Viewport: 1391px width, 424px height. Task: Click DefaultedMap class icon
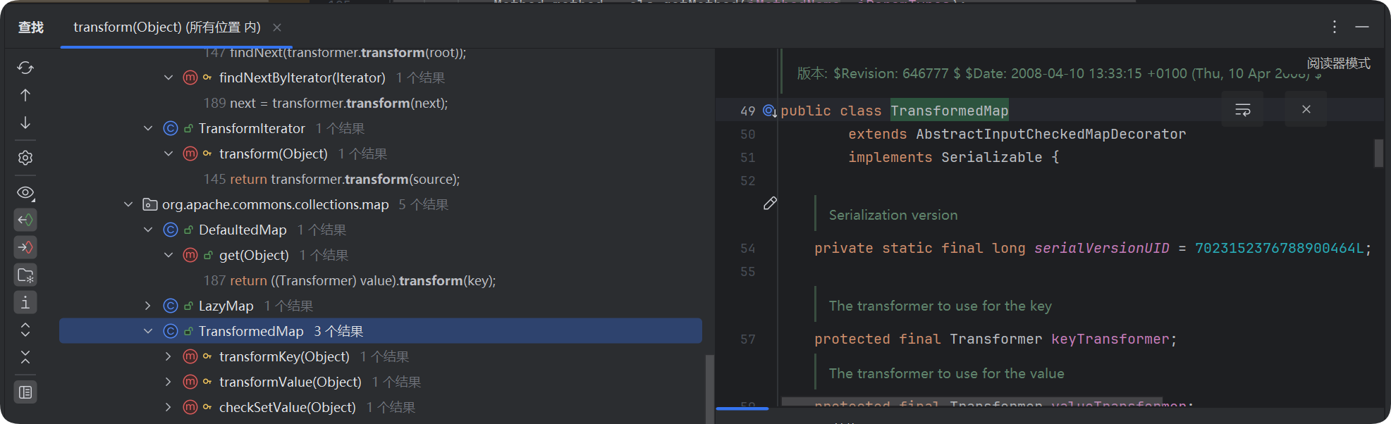(170, 230)
